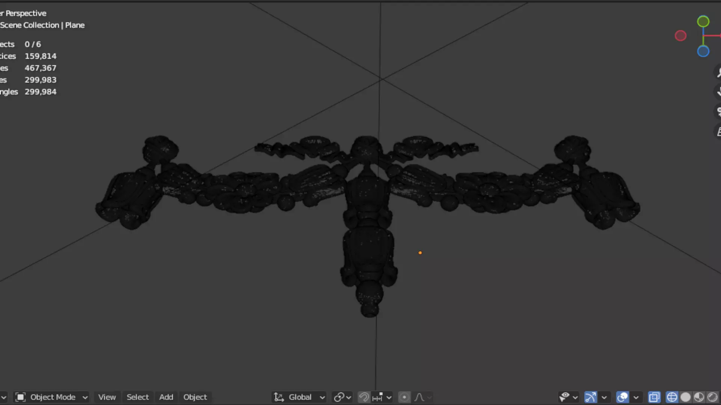Toggle proportional editing button
Screen dimensions: 721x405
(x=404, y=397)
